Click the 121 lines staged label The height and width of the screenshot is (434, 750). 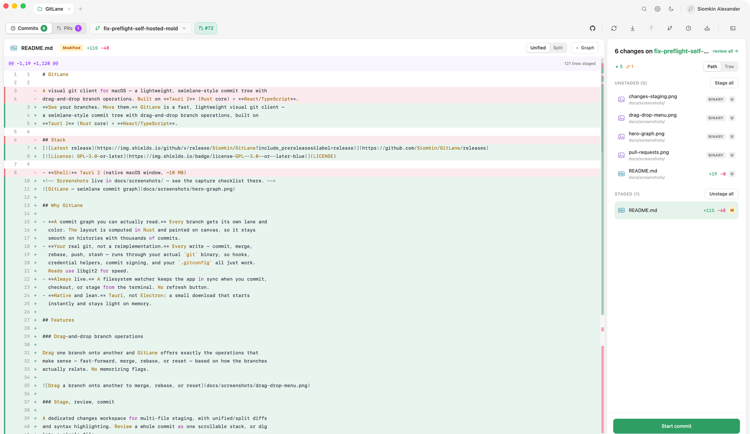pos(580,63)
